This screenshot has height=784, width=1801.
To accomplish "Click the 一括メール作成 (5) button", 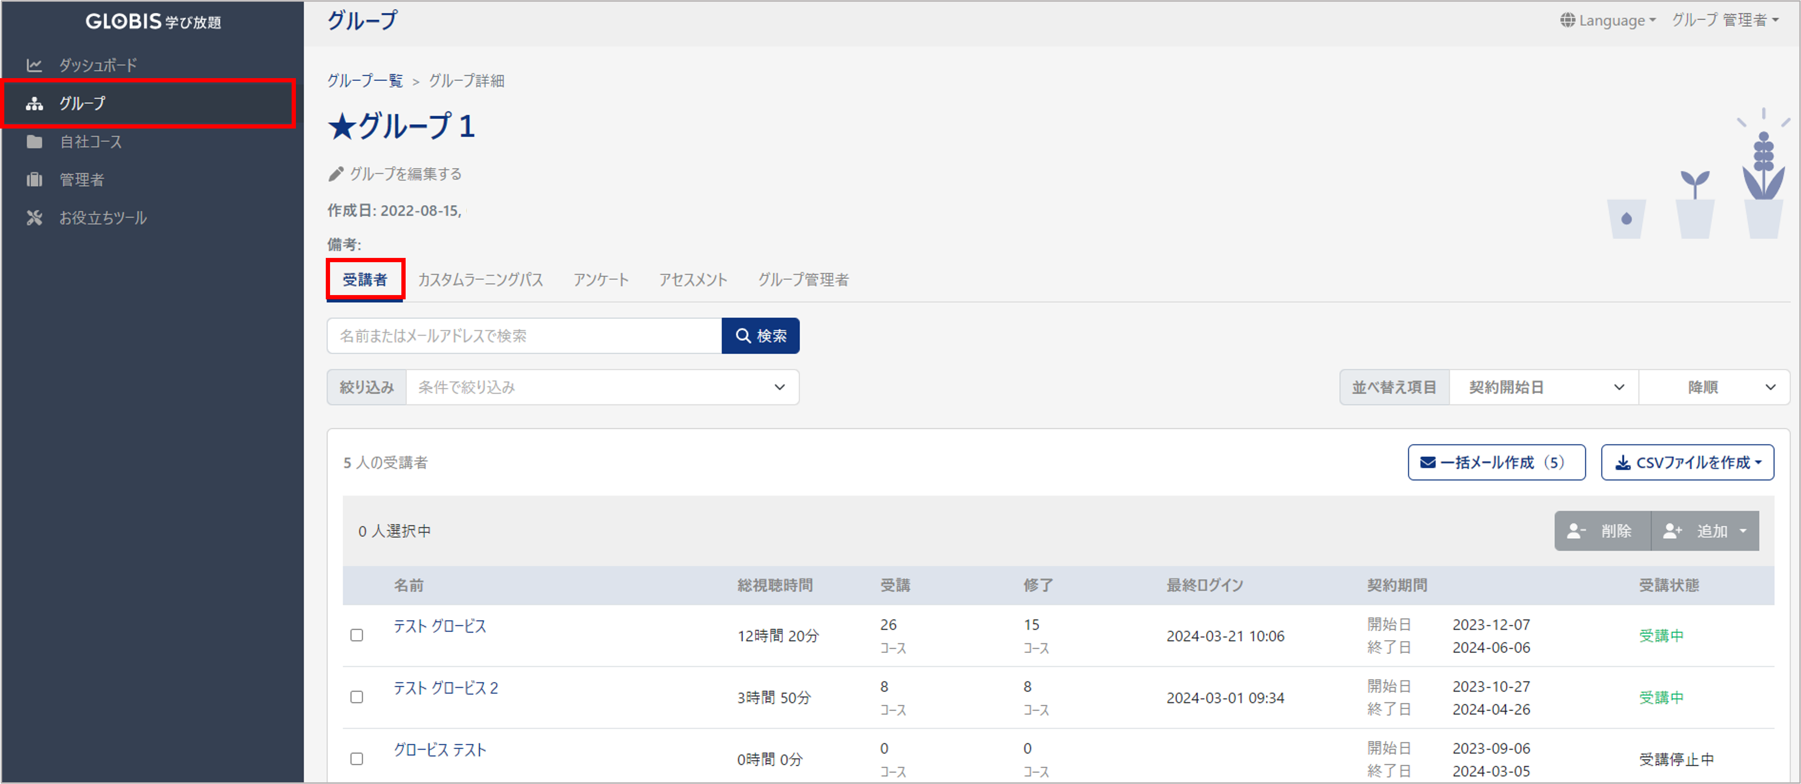I will [1495, 462].
